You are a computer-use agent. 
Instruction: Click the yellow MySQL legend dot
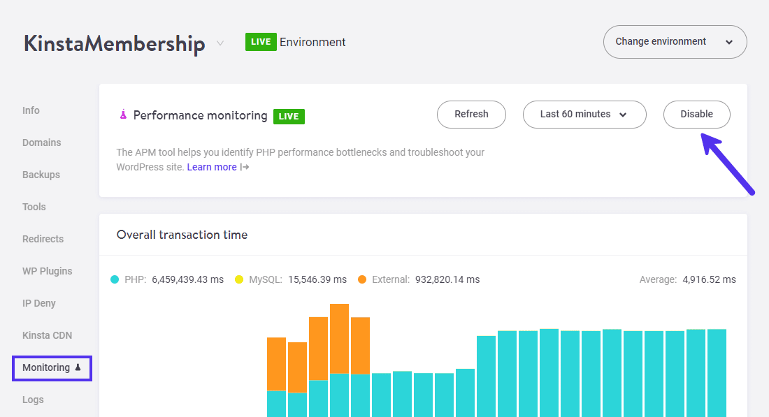click(239, 279)
